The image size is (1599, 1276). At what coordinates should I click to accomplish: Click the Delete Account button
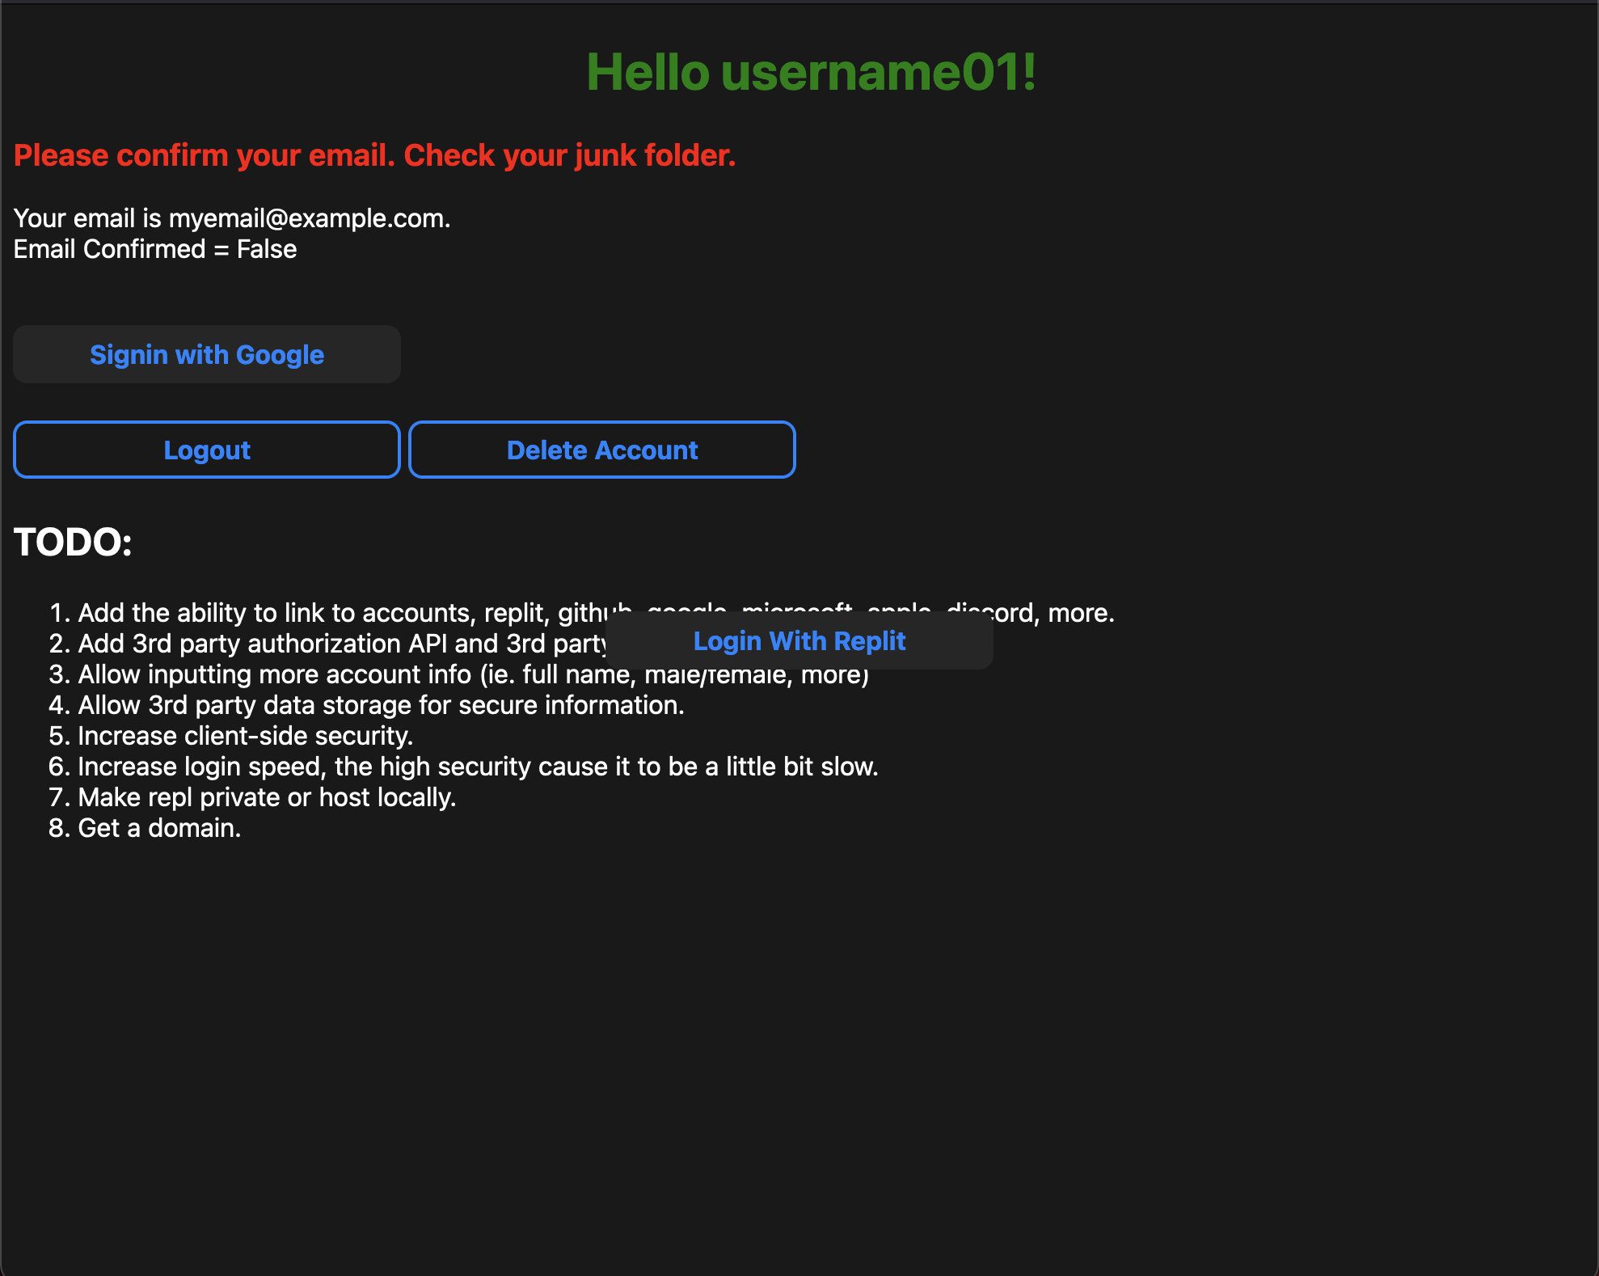[x=601, y=450]
